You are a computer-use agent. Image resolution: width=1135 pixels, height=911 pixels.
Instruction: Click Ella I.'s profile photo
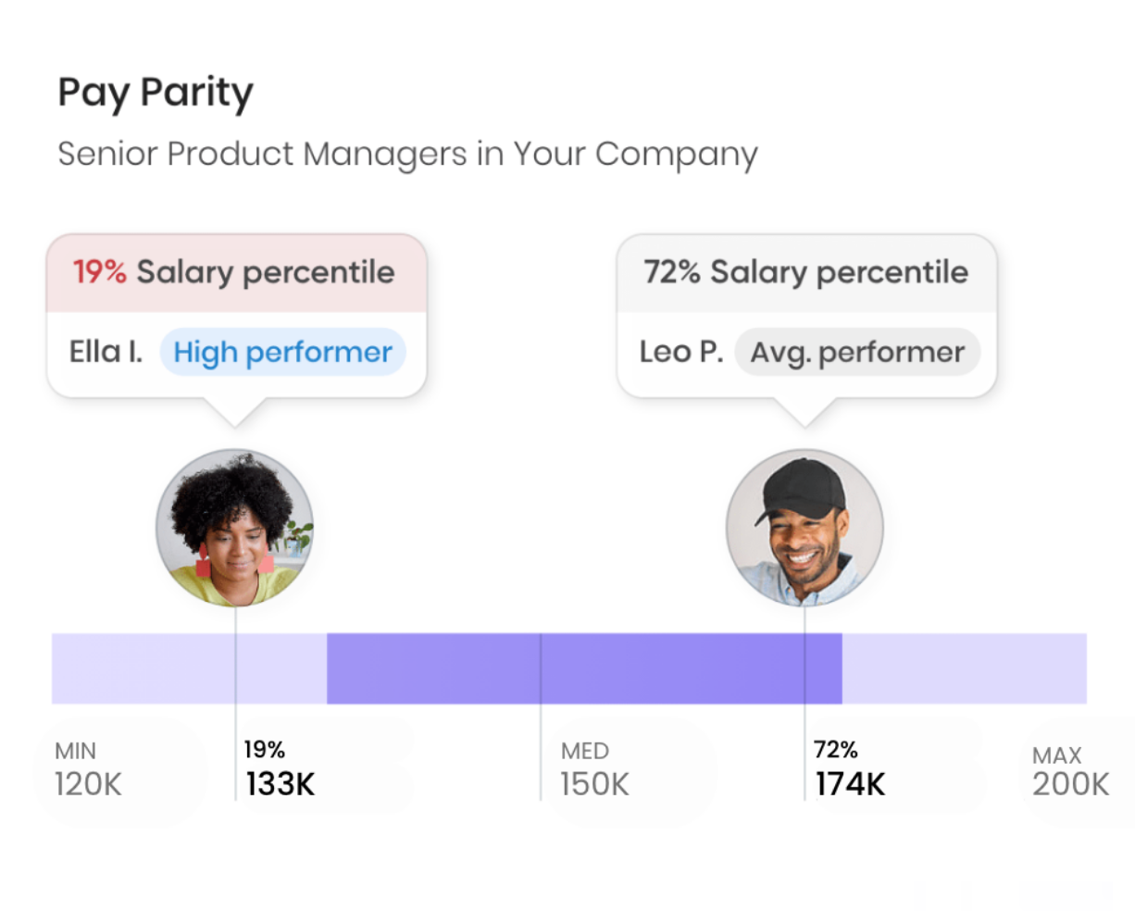pos(234,528)
